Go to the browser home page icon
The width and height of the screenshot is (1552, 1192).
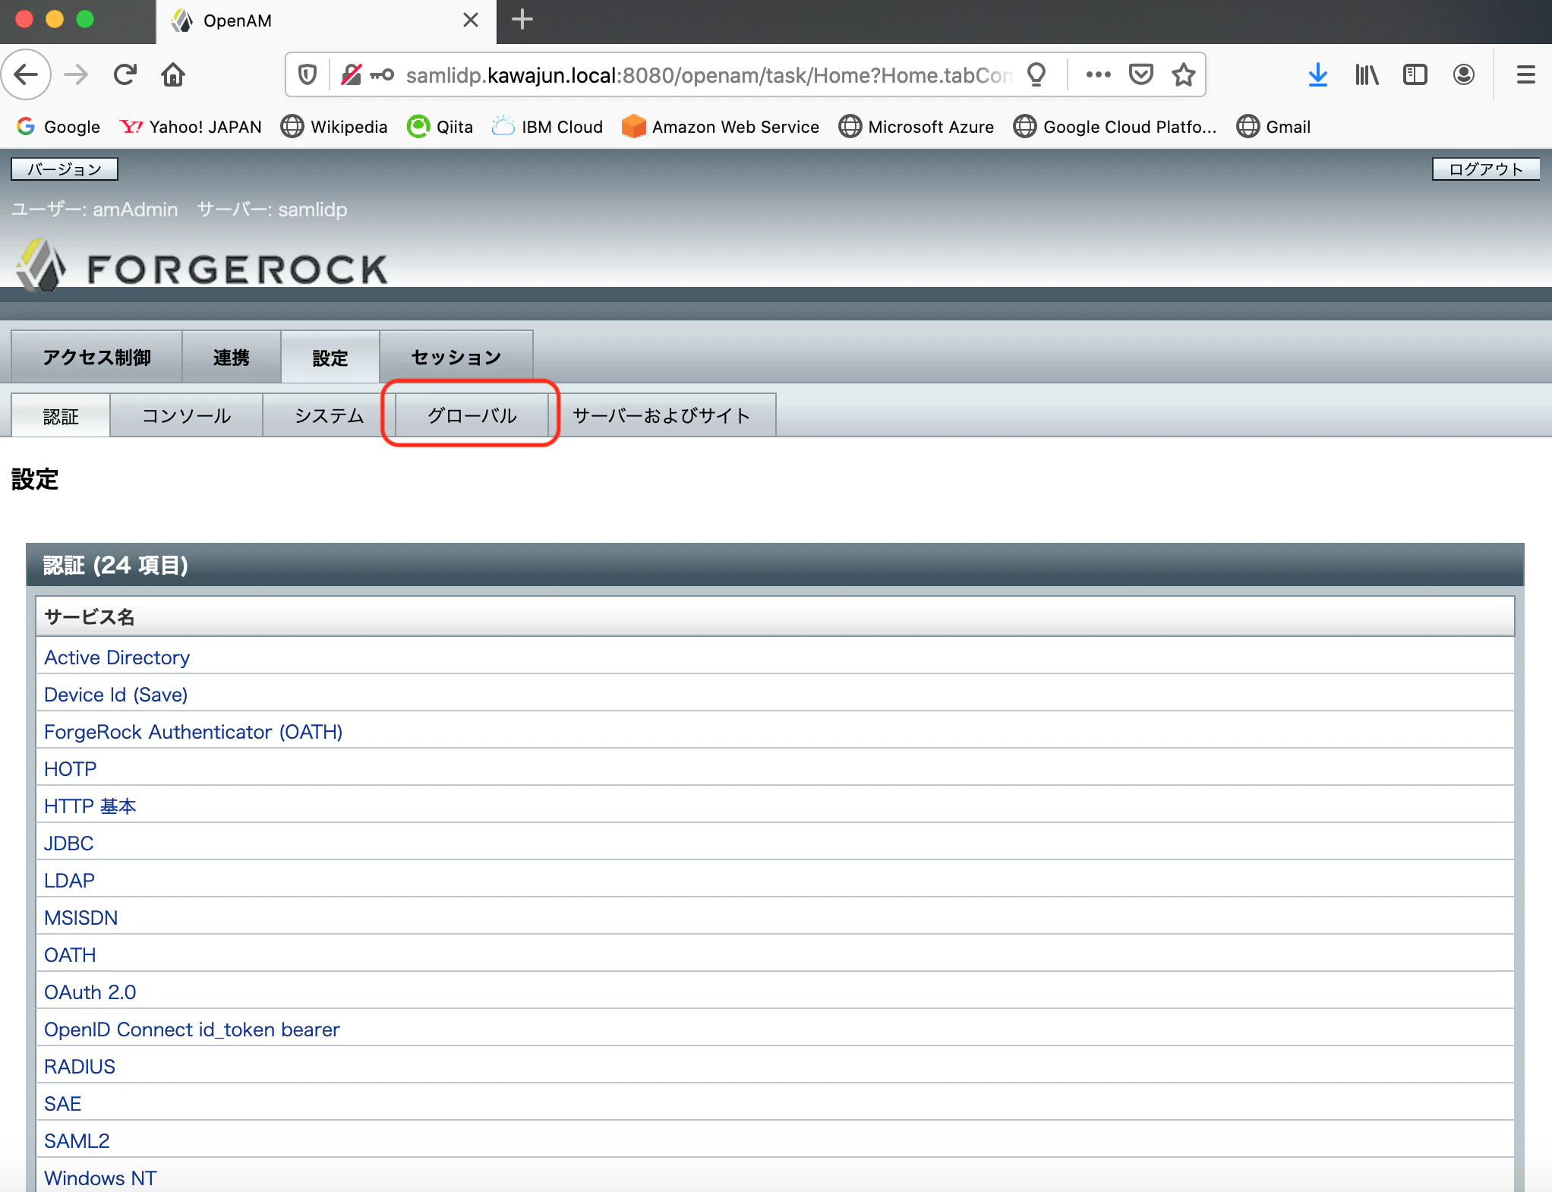173,74
